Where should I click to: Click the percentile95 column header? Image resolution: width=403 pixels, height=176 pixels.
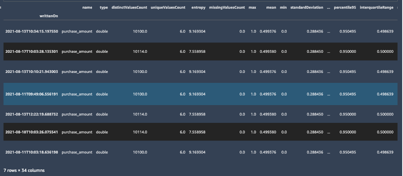345,7
